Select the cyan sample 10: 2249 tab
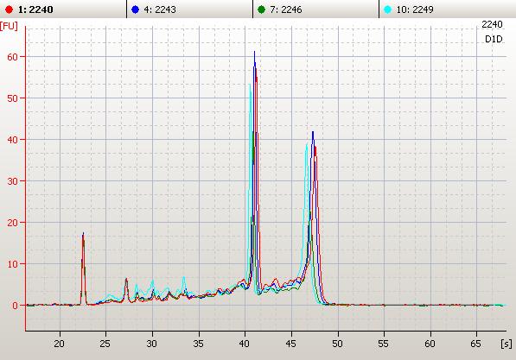Screen dimensions: 516x360 tap(447, 9)
